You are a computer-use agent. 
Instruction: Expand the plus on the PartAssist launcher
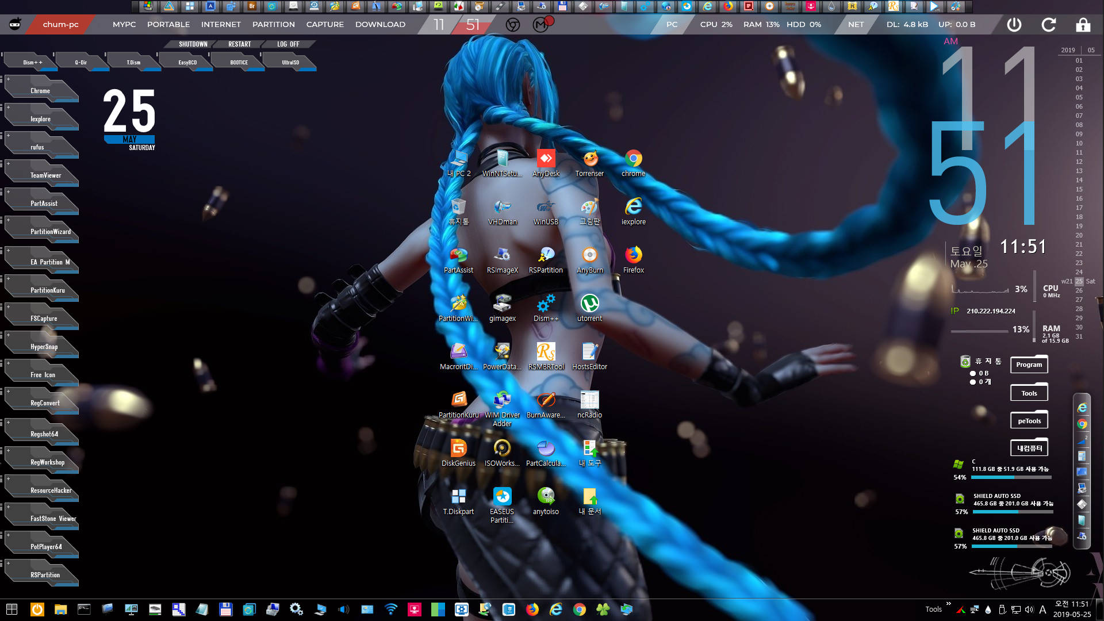[x=8, y=191]
